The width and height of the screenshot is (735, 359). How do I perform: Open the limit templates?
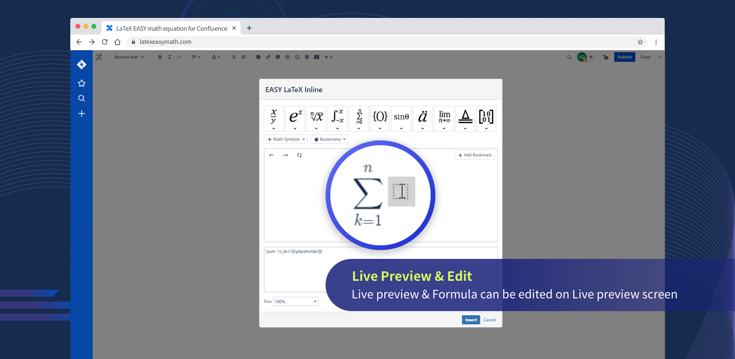pyautogui.click(x=444, y=118)
